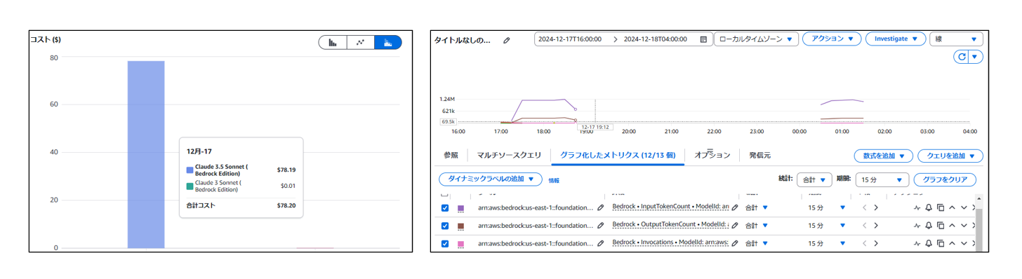Edit the untitled graph name with pencil icon

[507, 41]
